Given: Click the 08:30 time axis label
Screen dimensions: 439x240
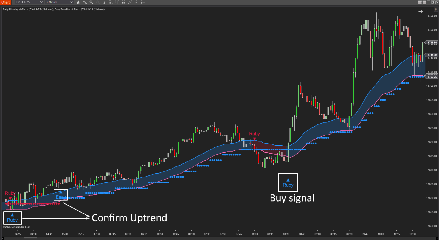Looking at the screenshot, I should coord(286,234).
